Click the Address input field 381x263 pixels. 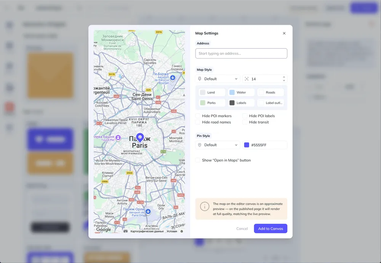pyautogui.click(x=241, y=53)
